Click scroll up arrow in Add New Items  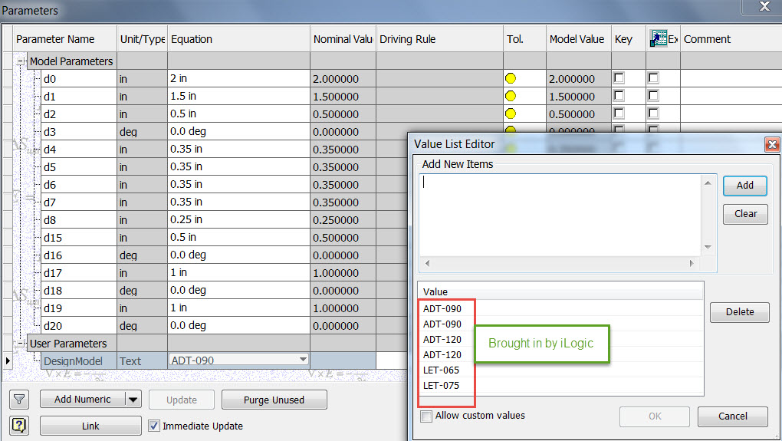point(708,183)
